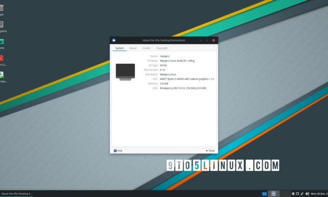The width and height of the screenshot is (328, 197).
Task: Click the Xfce Version value '4.16'
Action: click(162, 70)
